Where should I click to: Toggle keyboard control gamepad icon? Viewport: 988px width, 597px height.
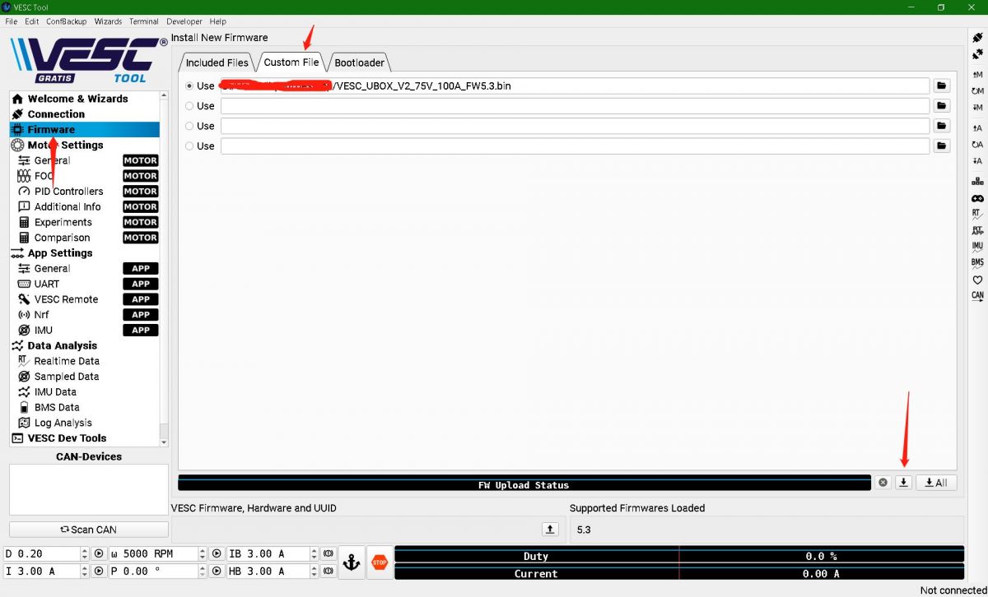click(977, 198)
